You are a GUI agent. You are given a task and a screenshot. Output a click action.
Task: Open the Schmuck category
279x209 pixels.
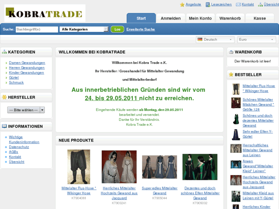pos(17,82)
